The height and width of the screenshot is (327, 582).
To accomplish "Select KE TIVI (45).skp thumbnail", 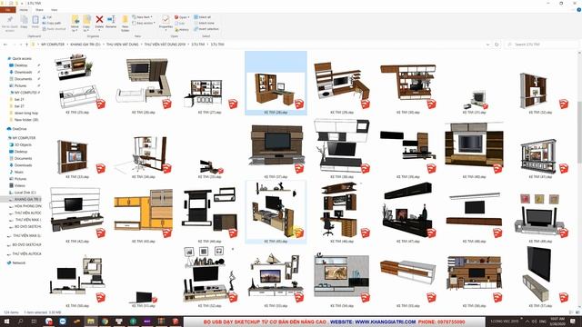I will pyautogui.click(x=276, y=212).
